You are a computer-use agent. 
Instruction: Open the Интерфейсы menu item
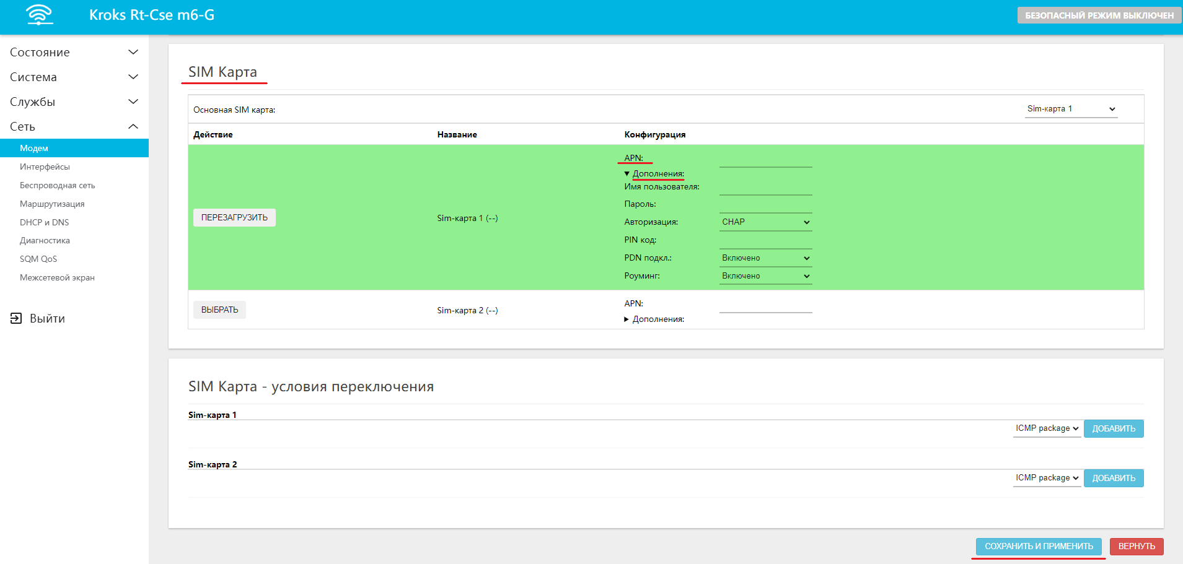(x=45, y=167)
